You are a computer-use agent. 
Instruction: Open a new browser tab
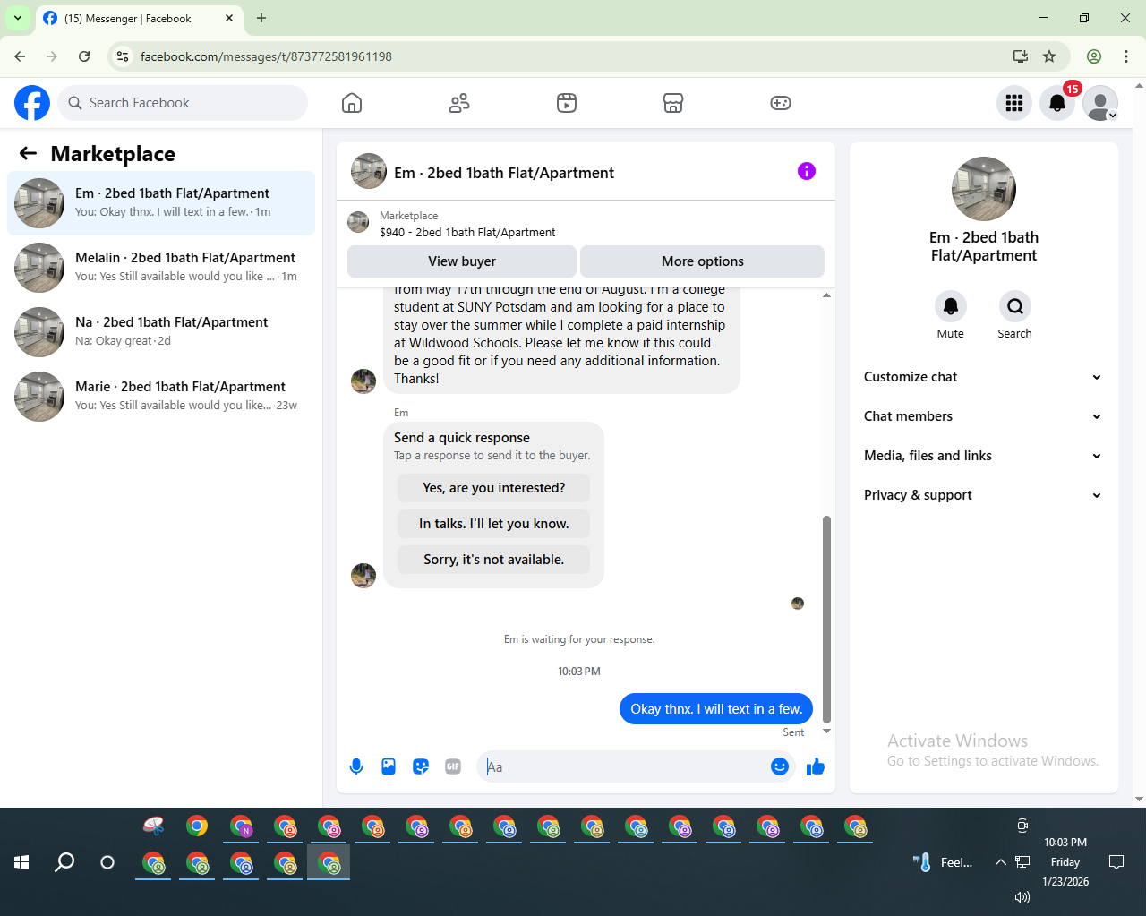(261, 18)
